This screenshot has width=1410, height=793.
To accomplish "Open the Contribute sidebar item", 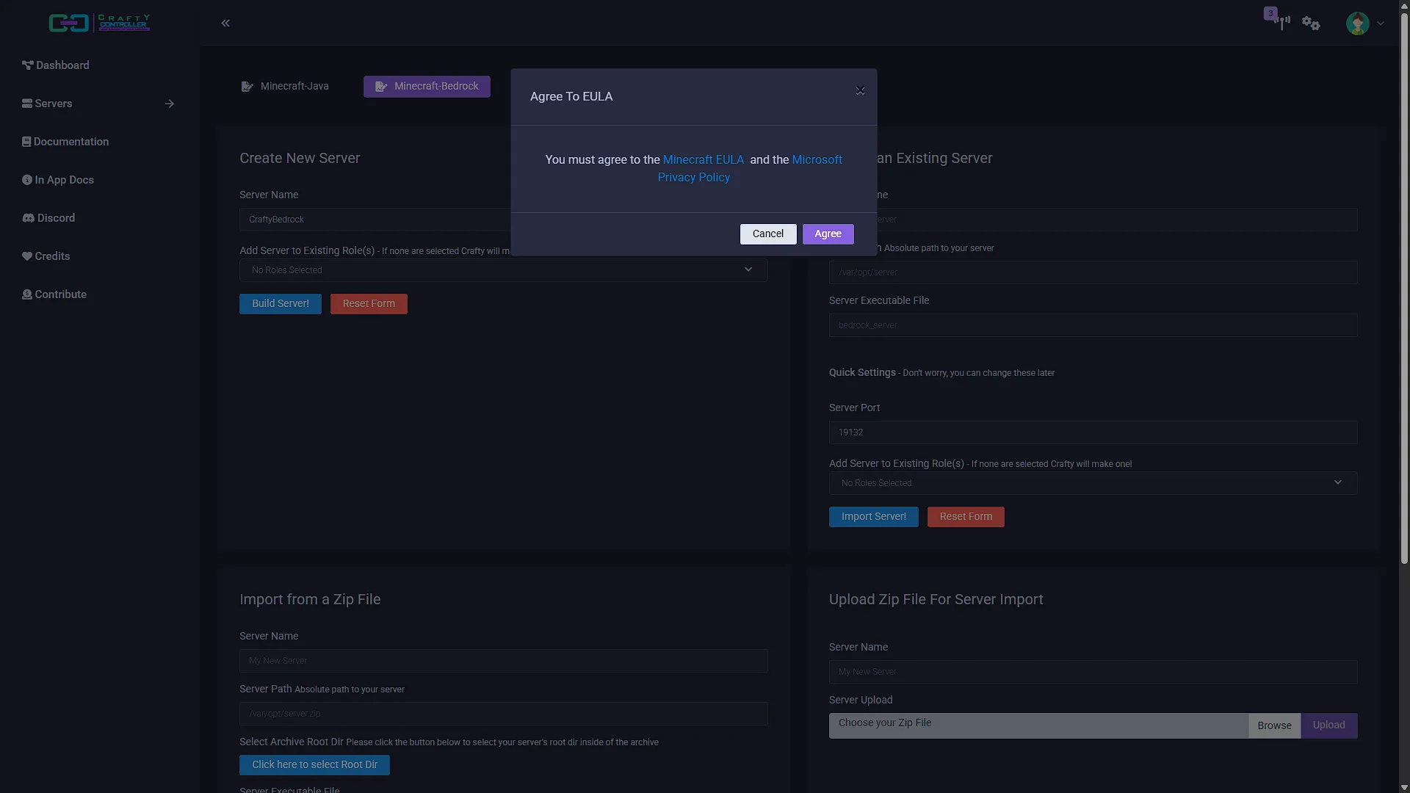I will 54,294.
